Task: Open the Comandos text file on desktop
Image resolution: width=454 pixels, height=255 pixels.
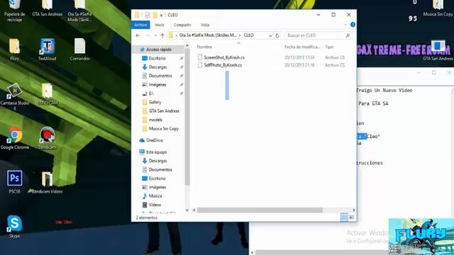Action: point(79,49)
